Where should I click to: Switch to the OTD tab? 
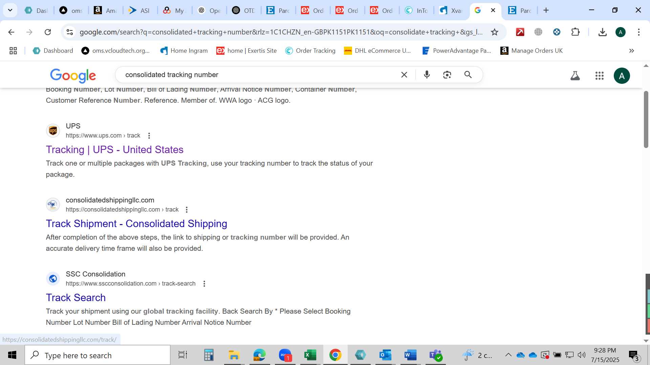click(243, 10)
